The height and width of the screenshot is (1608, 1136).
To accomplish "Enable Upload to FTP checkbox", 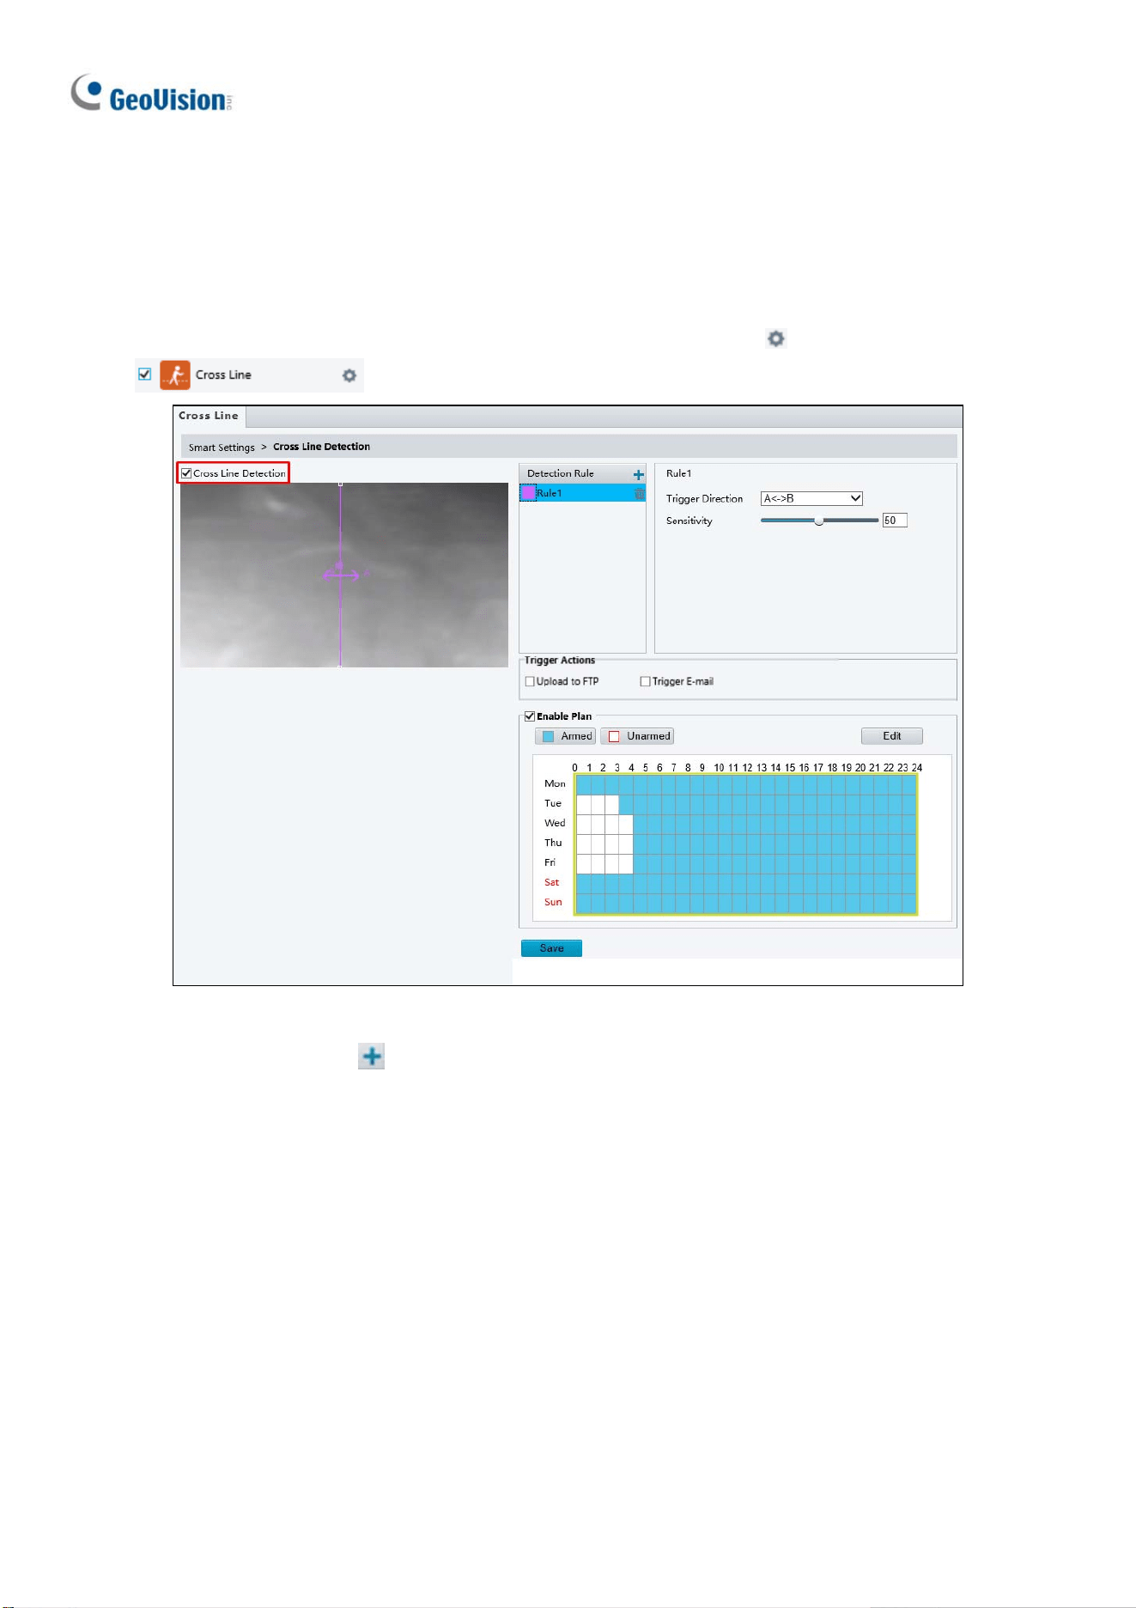I will pyautogui.click(x=530, y=681).
